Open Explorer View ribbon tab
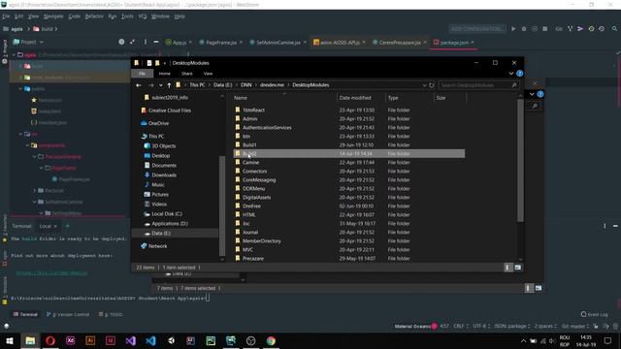 pyautogui.click(x=208, y=74)
